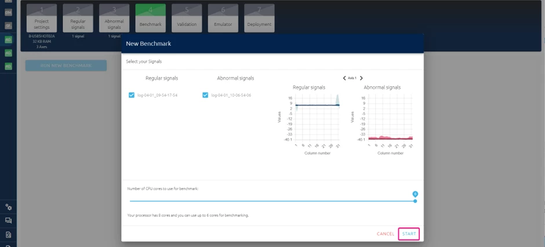
Task: Go to step 7 Deployment
Action: (x=259, y=18)
